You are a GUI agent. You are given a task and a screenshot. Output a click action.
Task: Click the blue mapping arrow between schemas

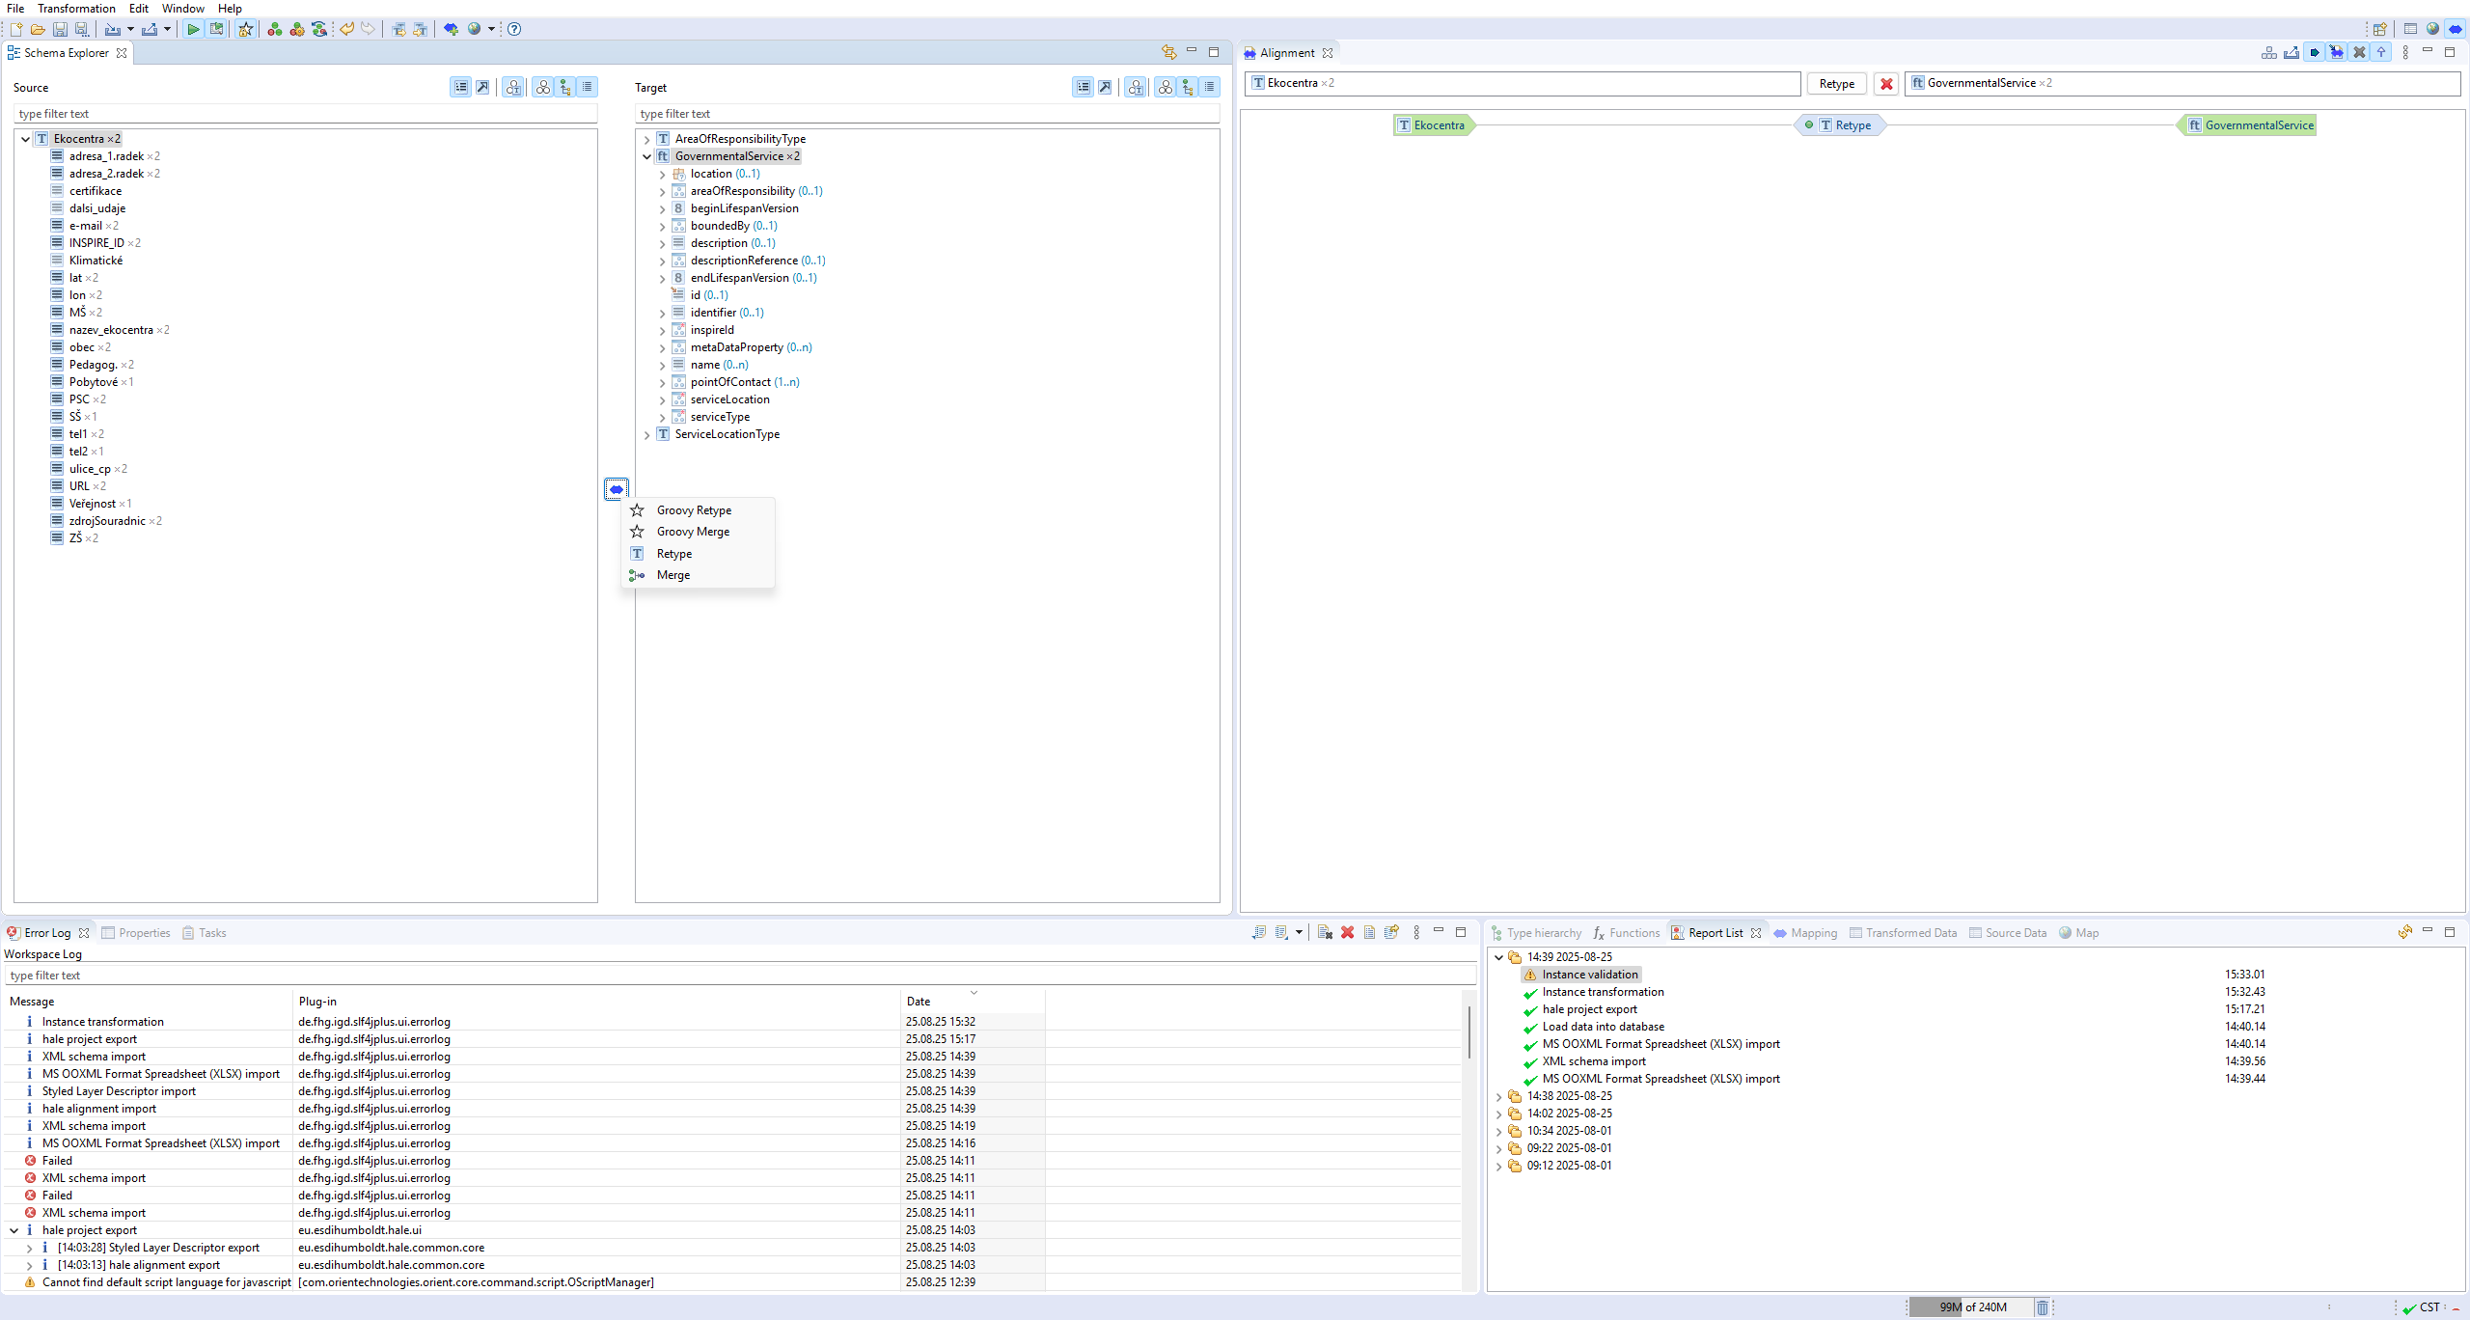point(616,489)
